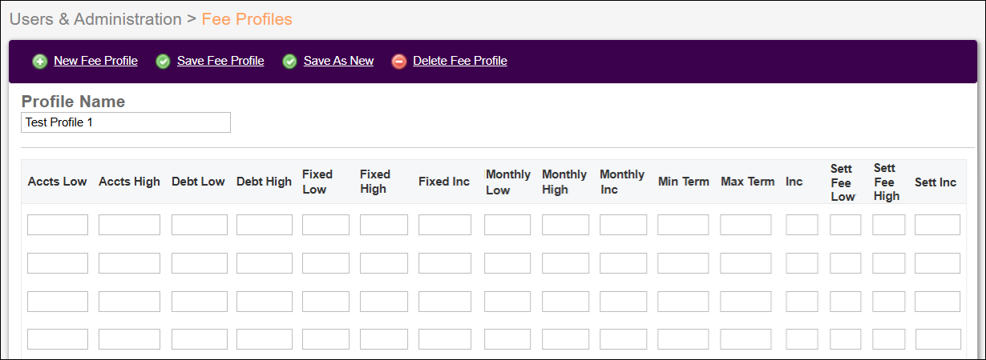
Task: Click the first row Accts High field
Action: coord(129,225)
